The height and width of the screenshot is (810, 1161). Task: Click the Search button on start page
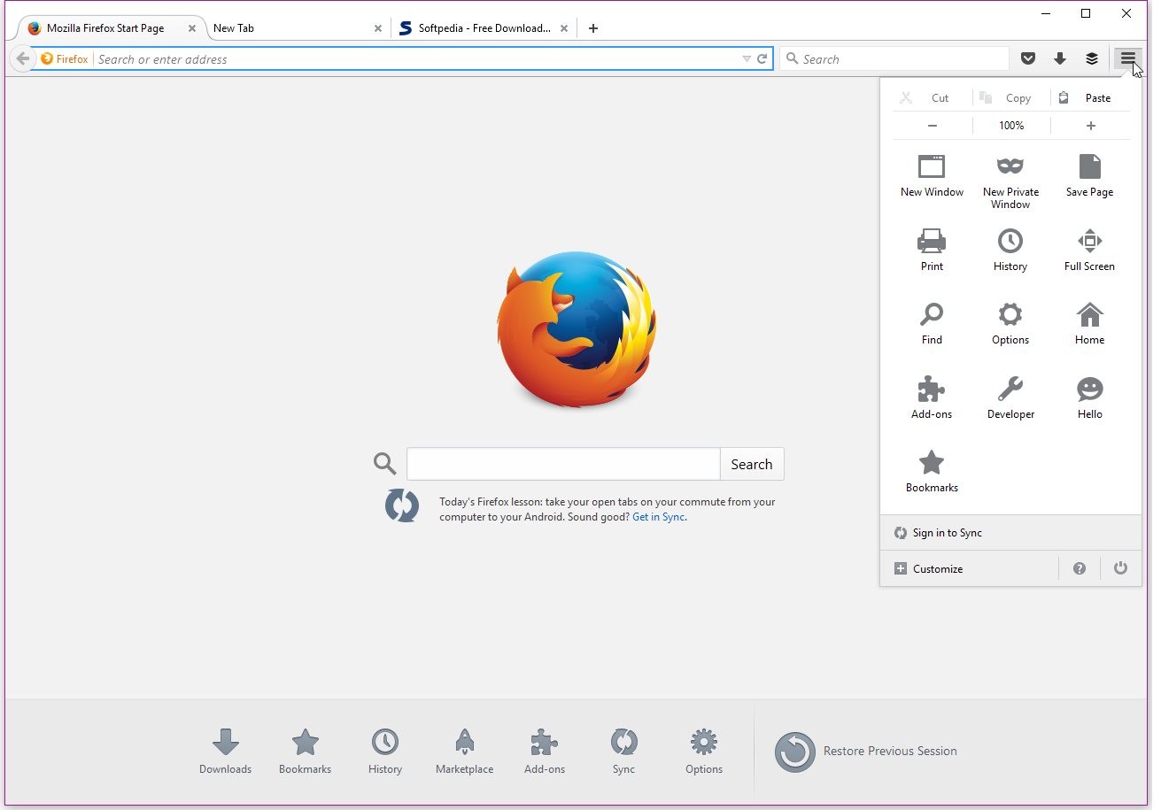coord(752,464)
